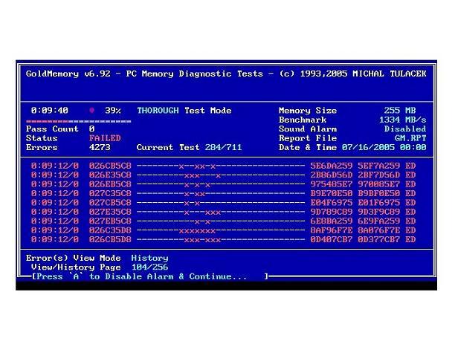The width and height of the screenshot is (455, 341).
Task: Click actual value 5EF7A259
Action: [x=378, y=166]
